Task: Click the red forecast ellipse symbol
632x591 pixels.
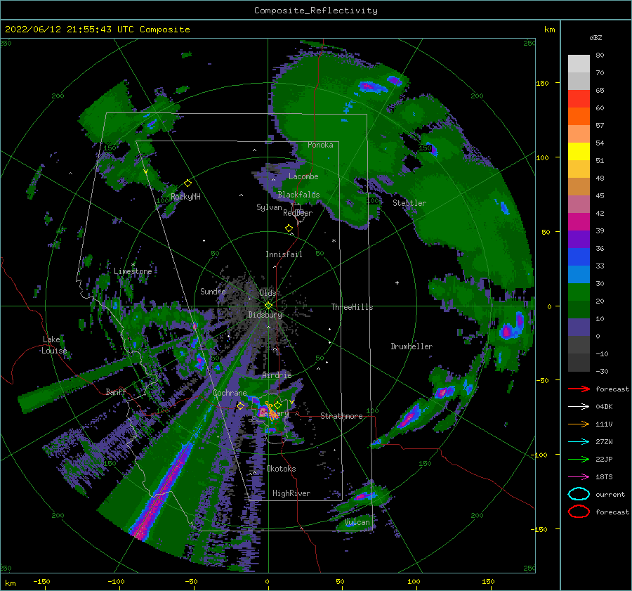Action: [579, 512]
